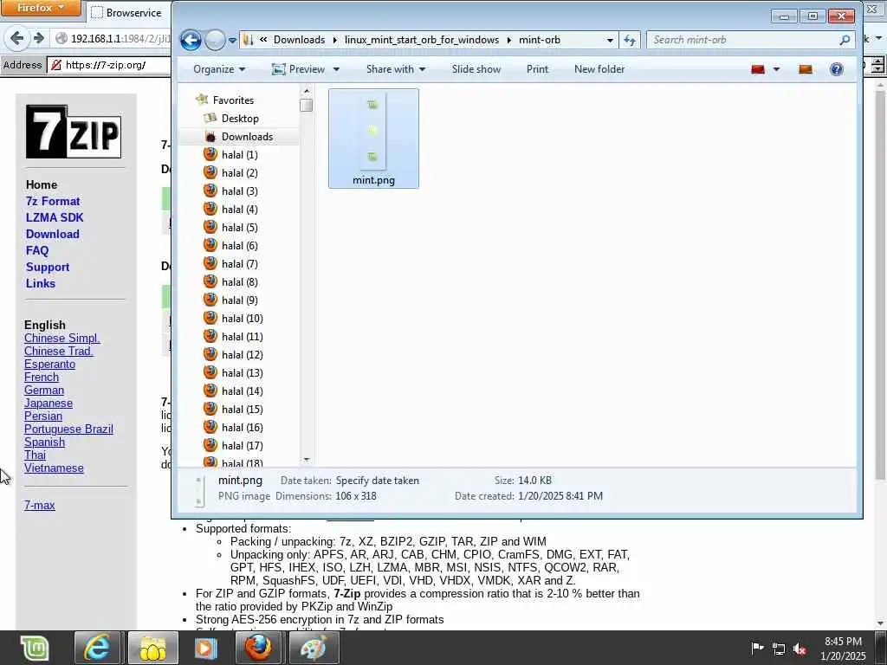This screenshot has height=665, width=887.
Task: Select the mint.png thumbnail
Action: point(373,138)
